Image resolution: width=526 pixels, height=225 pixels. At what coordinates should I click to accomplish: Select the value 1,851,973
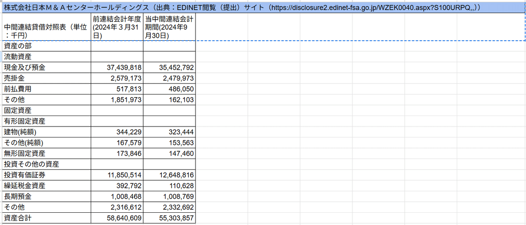(117, 100)
